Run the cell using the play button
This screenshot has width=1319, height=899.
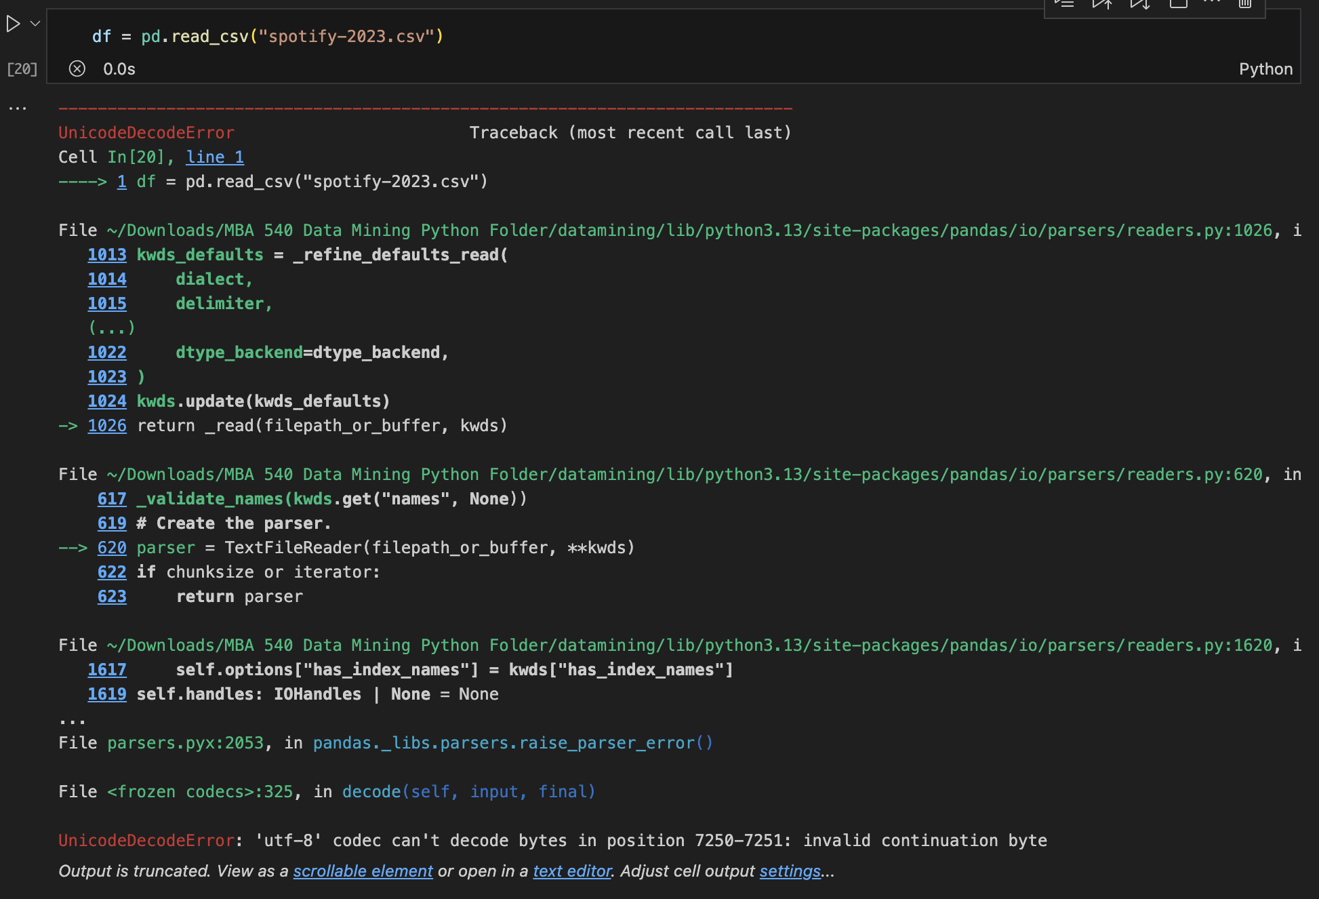[12, 24]
